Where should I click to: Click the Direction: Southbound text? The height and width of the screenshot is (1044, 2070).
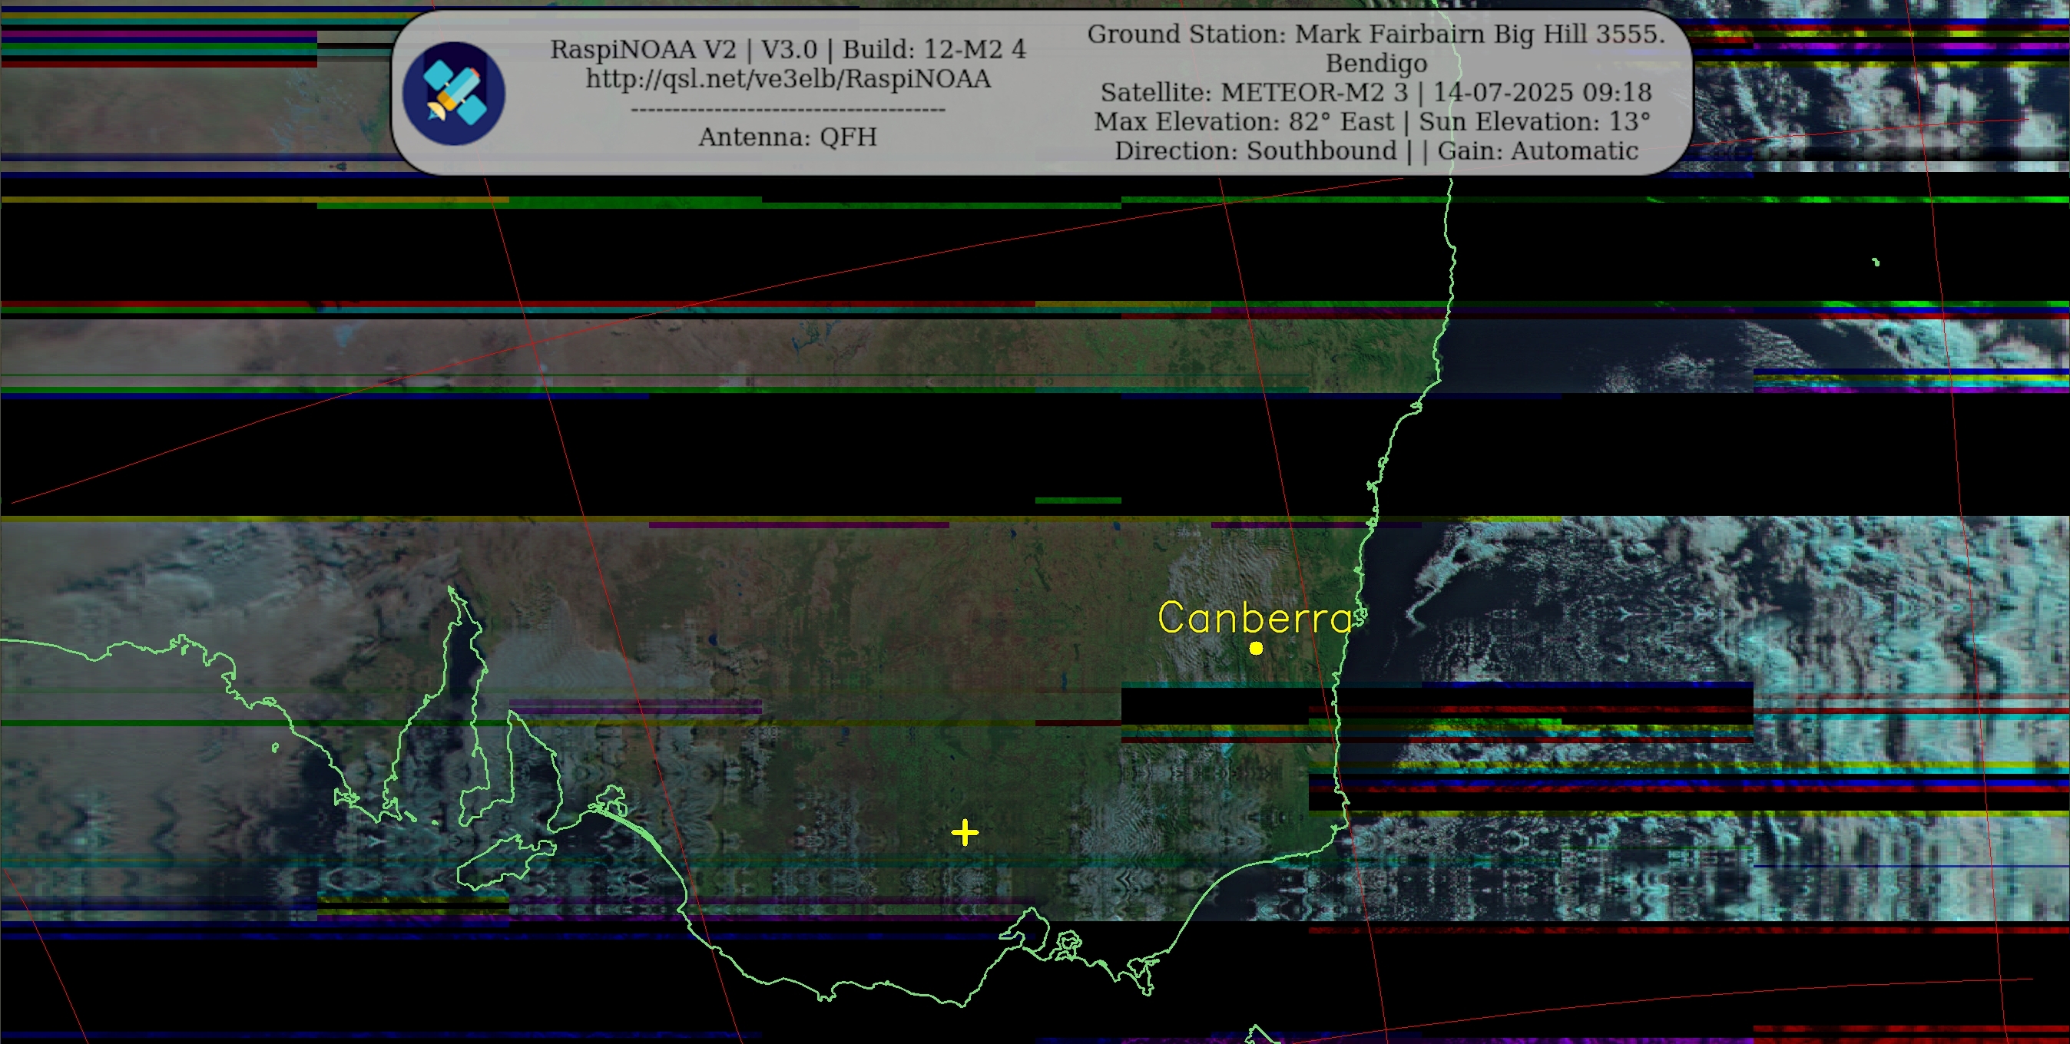[x=1255, y=150]
